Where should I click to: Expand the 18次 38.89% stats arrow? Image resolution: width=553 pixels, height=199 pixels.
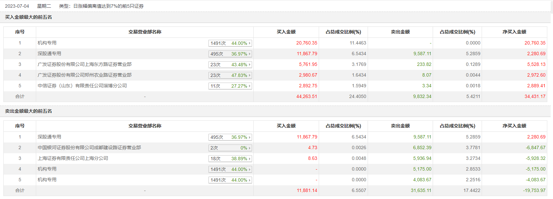tap(249, 159)
